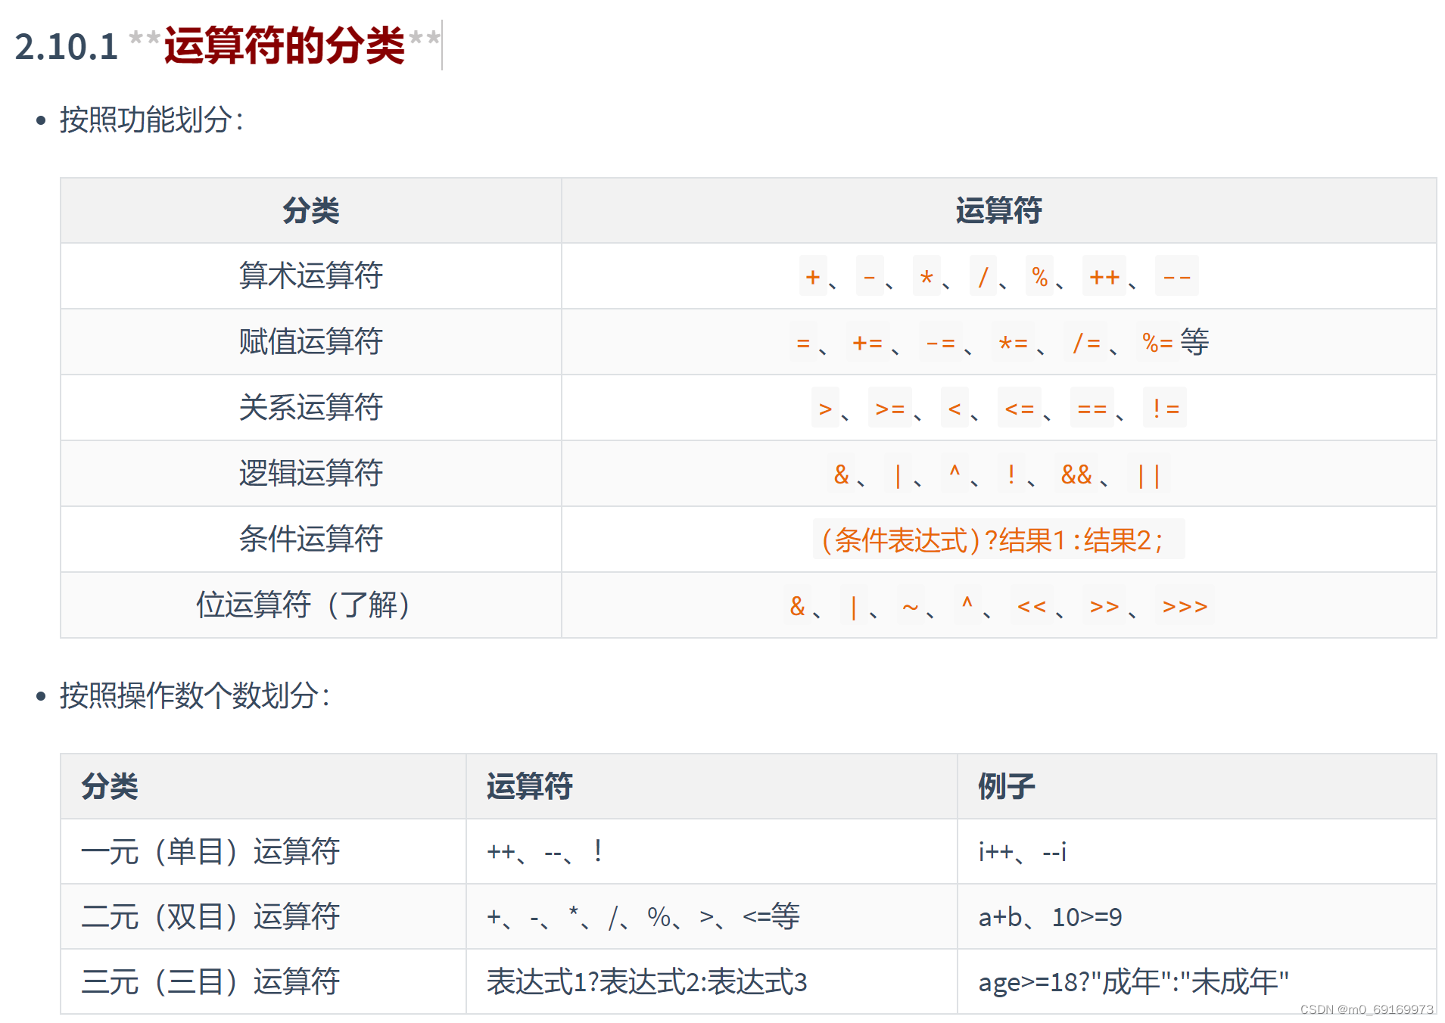Image resolution: width=1445 pixels, height=1023 pixels.
Task: Click the 运算符 header of the first table
Action: tap(998, 211)
